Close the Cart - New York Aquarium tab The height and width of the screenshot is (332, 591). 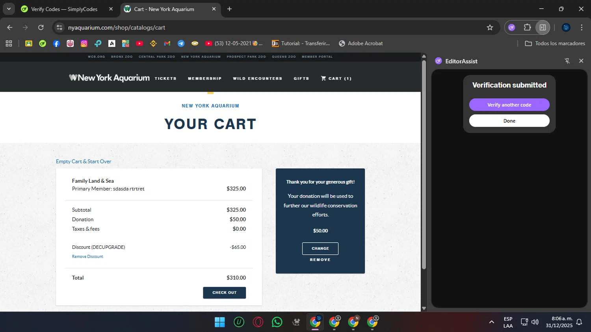point(214,9)
